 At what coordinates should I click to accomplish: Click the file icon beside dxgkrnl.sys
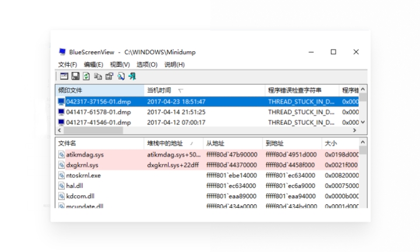(61, 165)
